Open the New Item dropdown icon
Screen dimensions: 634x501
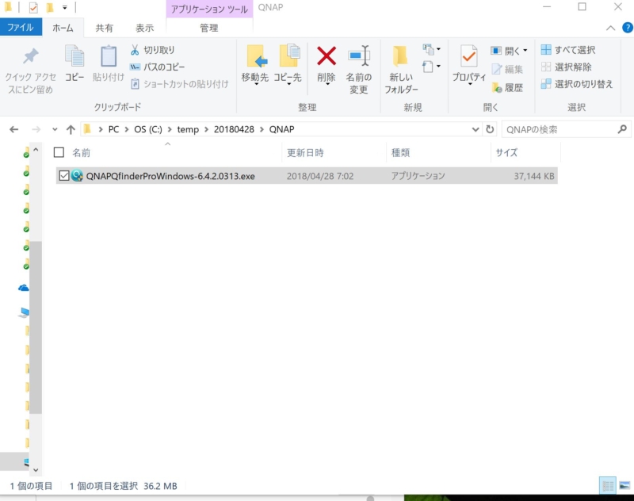431,50
